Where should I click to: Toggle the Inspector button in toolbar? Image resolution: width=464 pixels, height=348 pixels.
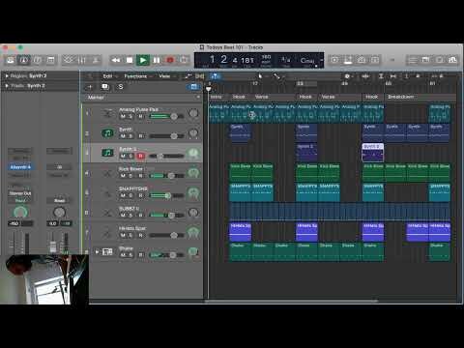[x=24, y=60]
